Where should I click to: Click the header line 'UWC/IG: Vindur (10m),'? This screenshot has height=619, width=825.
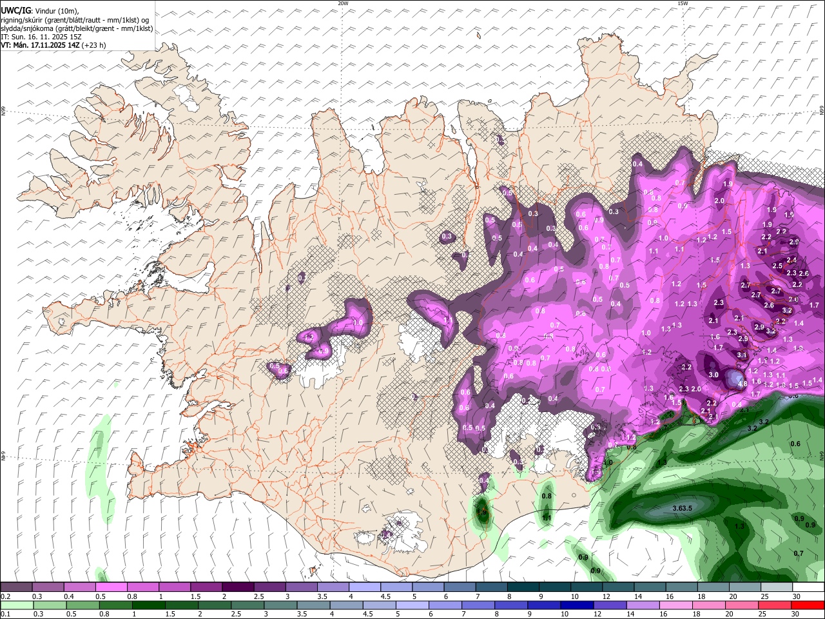[x=40, y=11]
